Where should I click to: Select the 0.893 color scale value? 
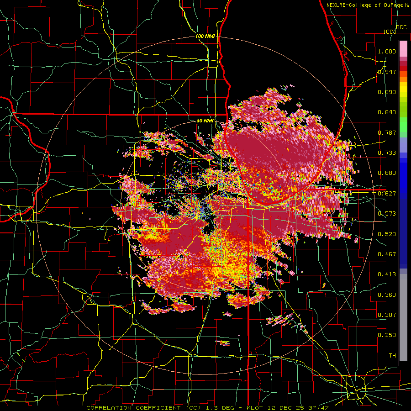pyautogui.click(x=387, y=92)
